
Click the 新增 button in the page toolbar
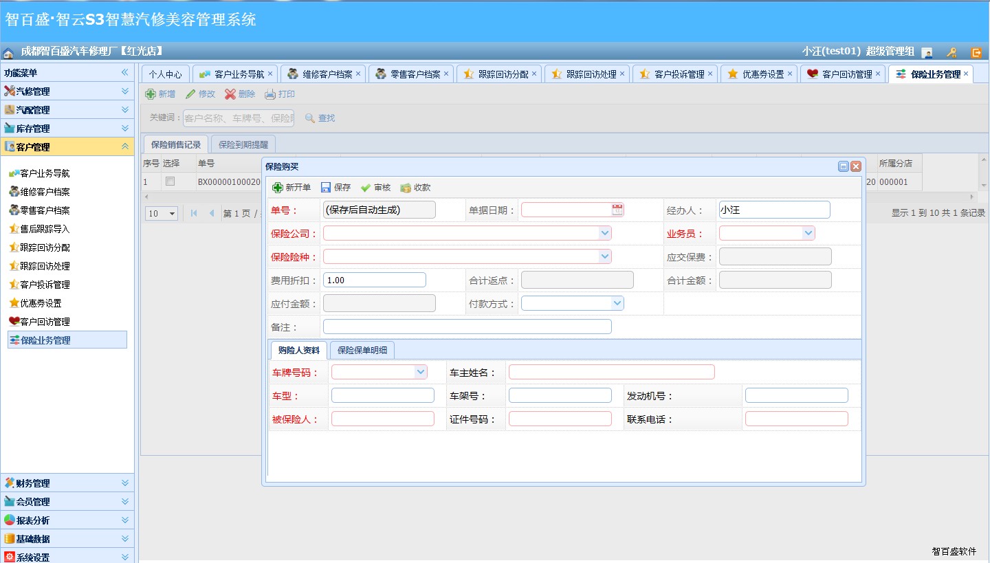pyautogui.click(x=160, y=94)
